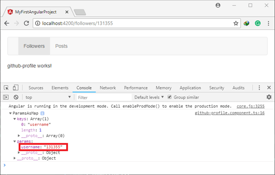275x175 pixels.
Task: Show the console sidebar panel icon
Action: [6, 97]
